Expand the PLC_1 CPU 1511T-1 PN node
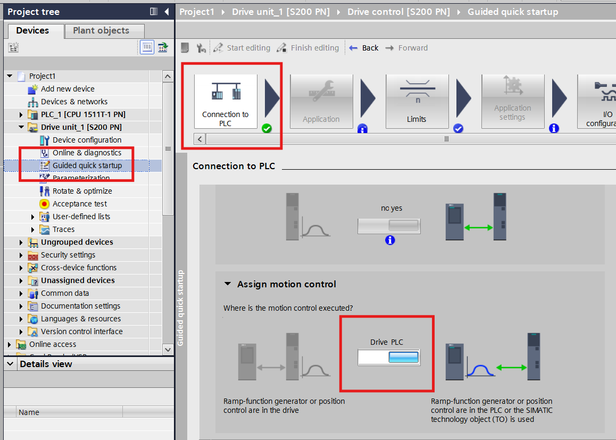 (x=21, y=114)
